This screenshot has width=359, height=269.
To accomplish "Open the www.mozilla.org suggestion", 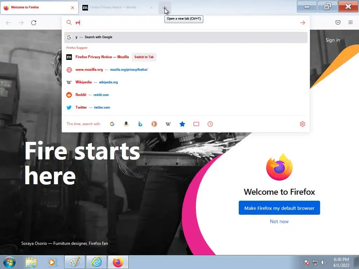I will [x=186, y=70].
